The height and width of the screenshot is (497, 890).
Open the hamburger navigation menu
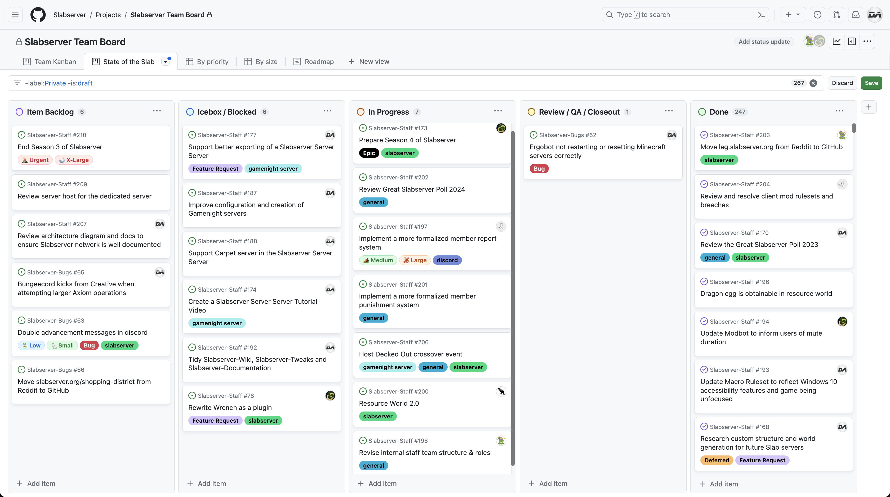(x=15, y=15)
